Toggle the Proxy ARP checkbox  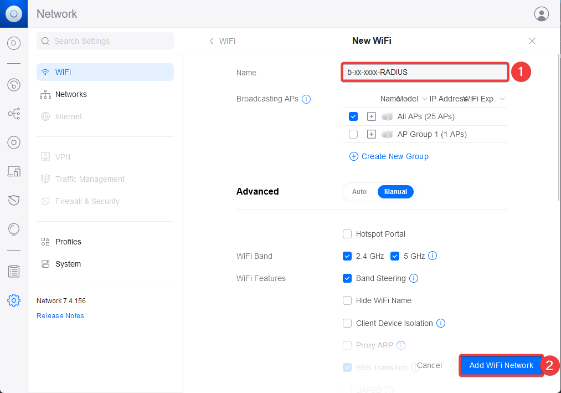pyautogui.click(x=347, y=345)
